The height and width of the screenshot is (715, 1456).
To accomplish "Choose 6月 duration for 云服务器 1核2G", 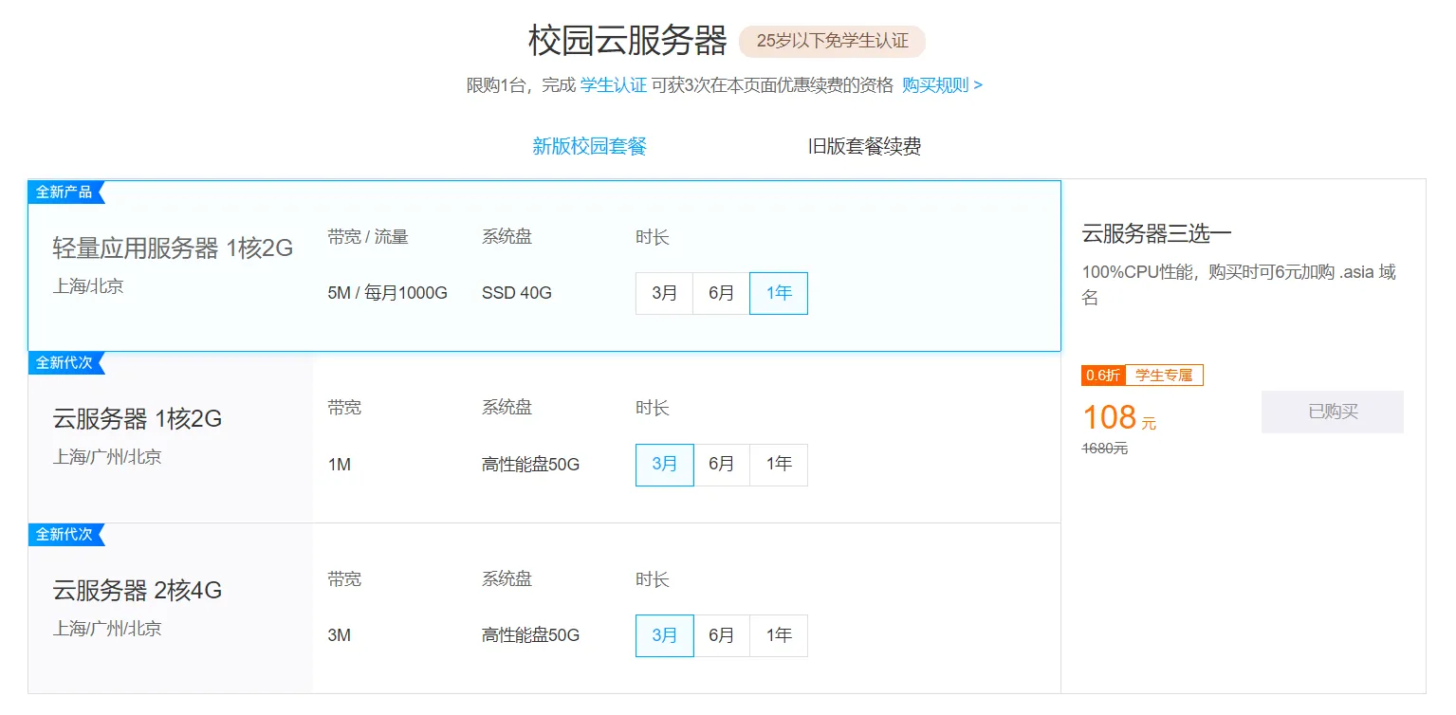I will (721, 465).
